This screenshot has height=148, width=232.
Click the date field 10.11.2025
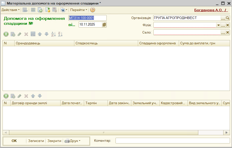tap(90, 25)
